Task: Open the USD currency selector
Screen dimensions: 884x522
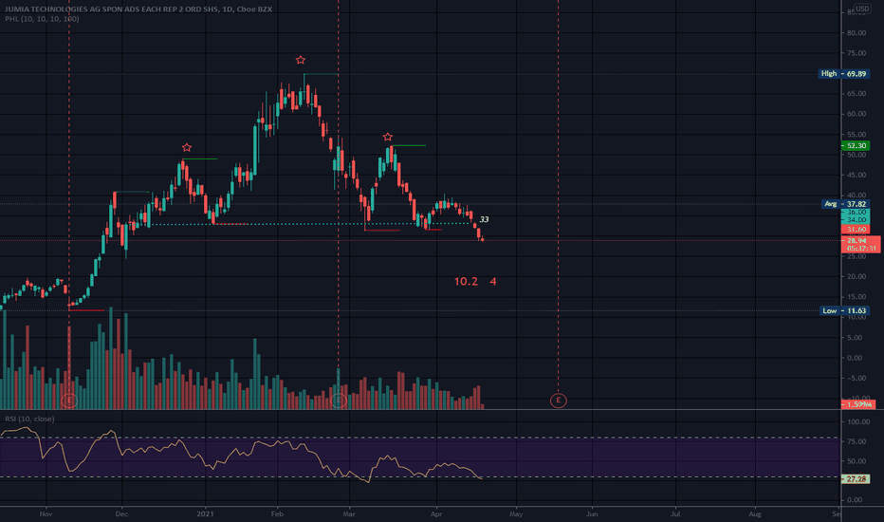Action: (862, 9)
